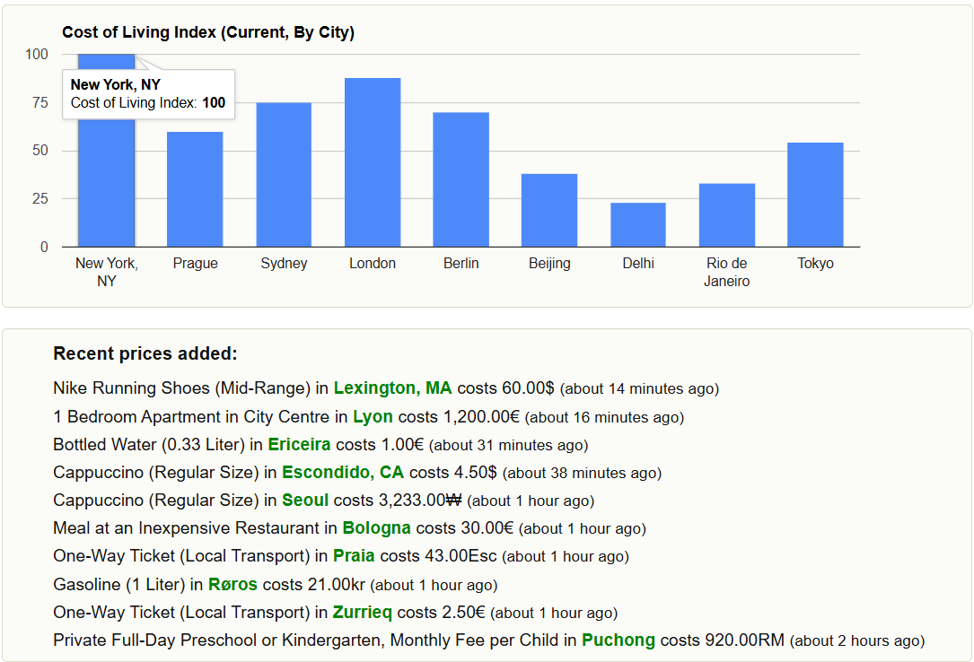Click the text (about 14 minutes ago)
The width and height of the screenshot is (974, 662).
tap(639, 389)
